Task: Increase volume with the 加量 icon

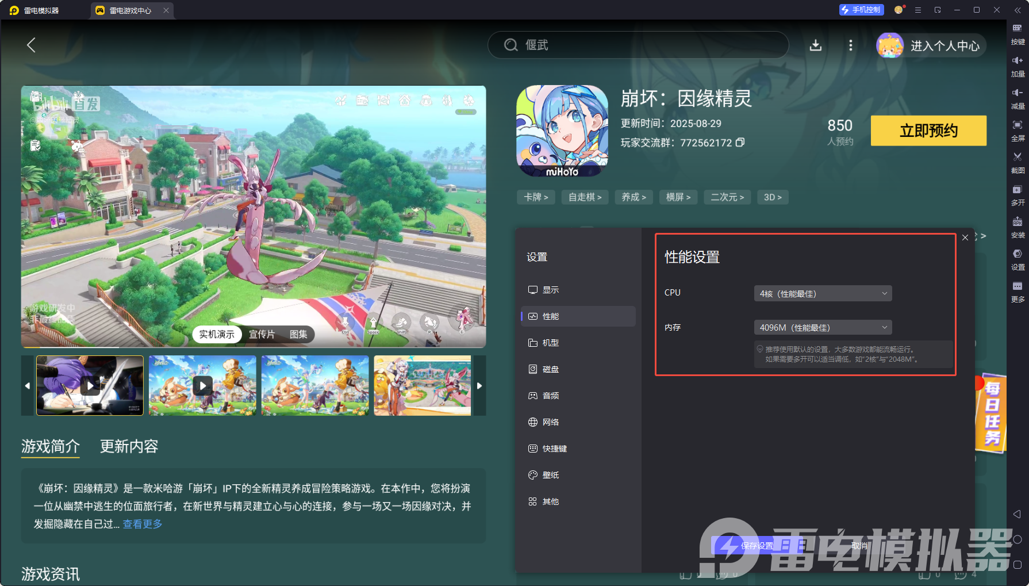Action: click(1017, 65)
